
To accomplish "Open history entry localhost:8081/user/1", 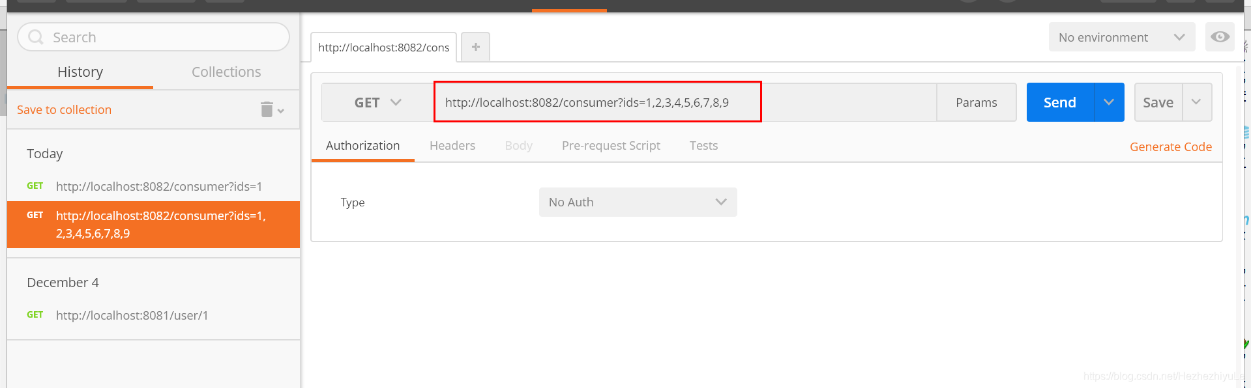I will click(153, 315).
